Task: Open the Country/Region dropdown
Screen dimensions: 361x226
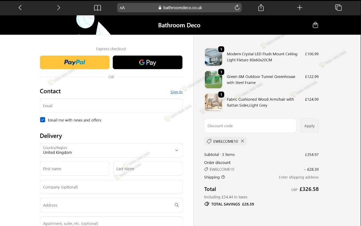Action: [111, 150]
